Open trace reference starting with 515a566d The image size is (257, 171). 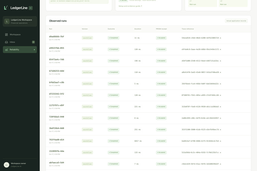coord(200,153)
